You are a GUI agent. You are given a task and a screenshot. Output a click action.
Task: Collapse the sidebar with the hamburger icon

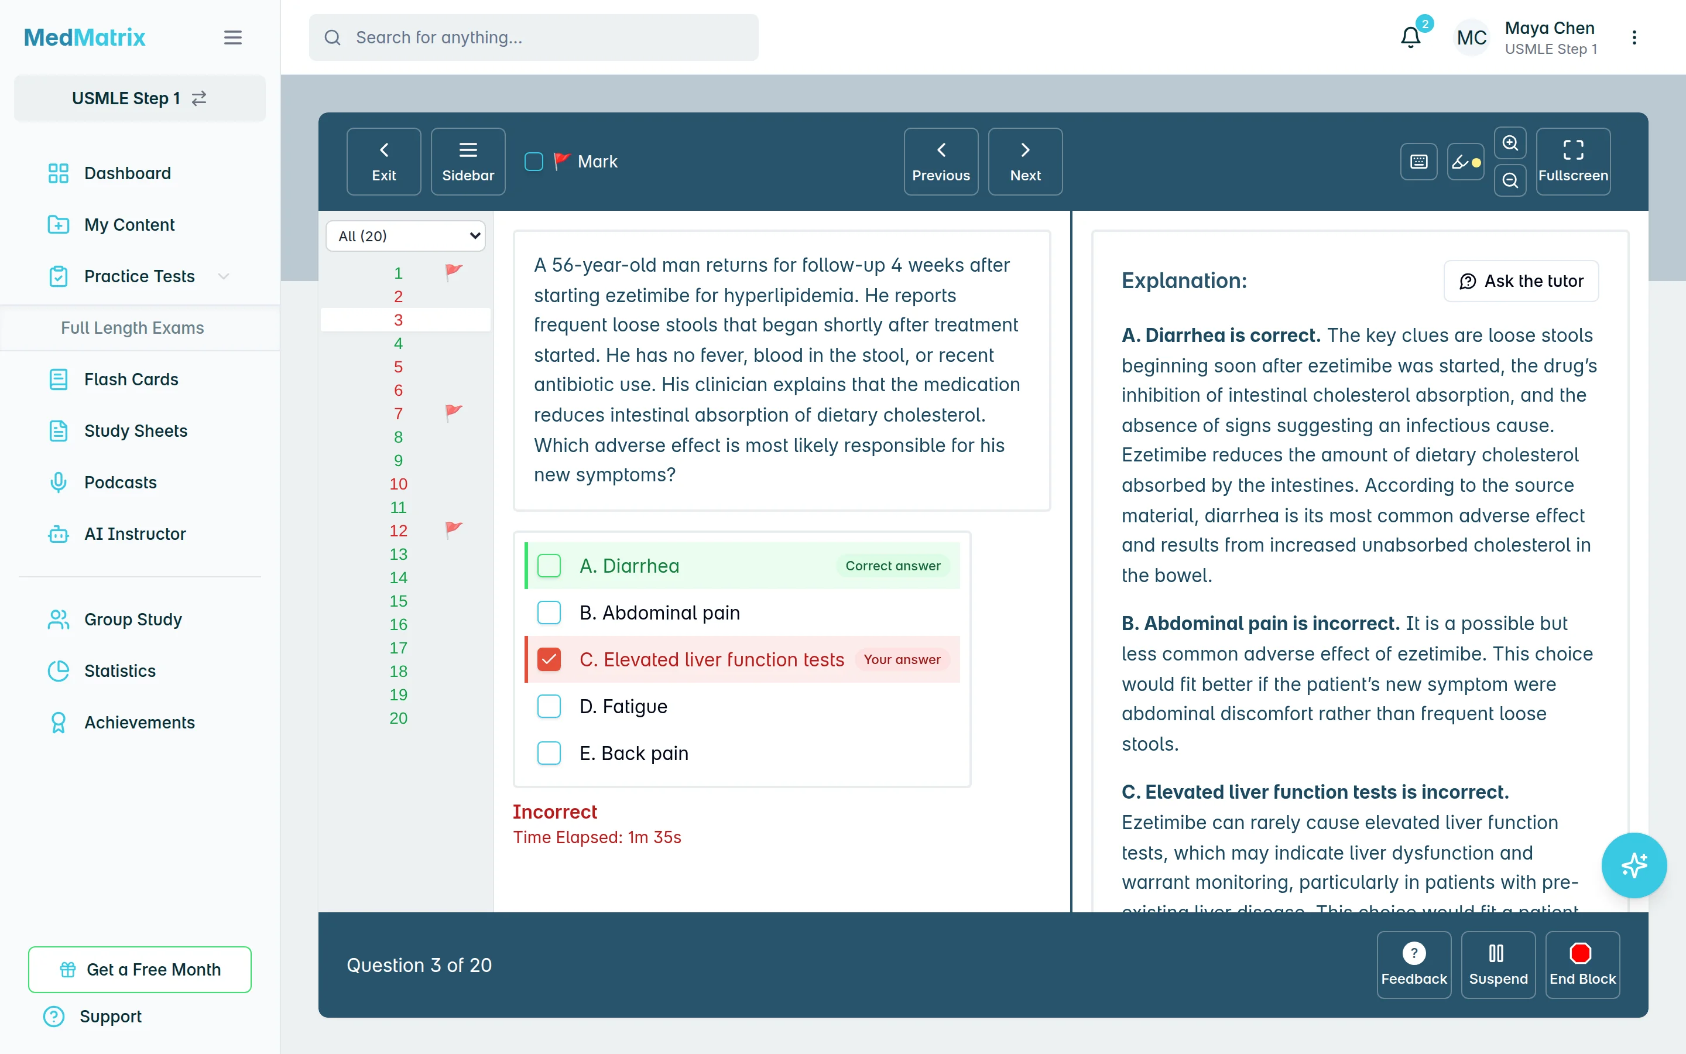[232, 37]
